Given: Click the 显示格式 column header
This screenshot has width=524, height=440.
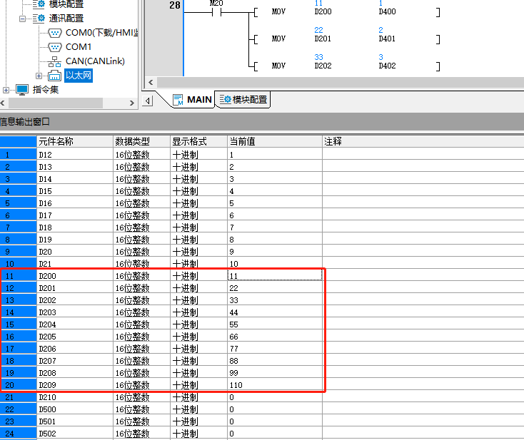Looking at the screenshot, I should click(199, 141).
